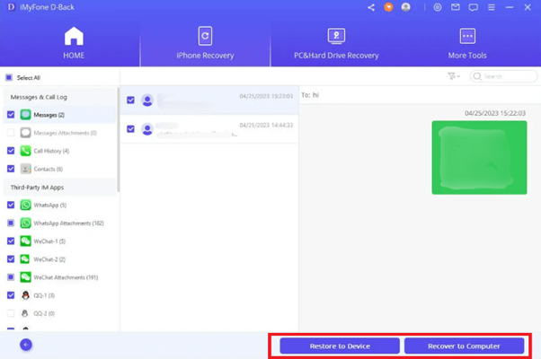541x359 pixels.
Task: Select the "QQ-1 (3)" label
Action: [x=44, y=295]
